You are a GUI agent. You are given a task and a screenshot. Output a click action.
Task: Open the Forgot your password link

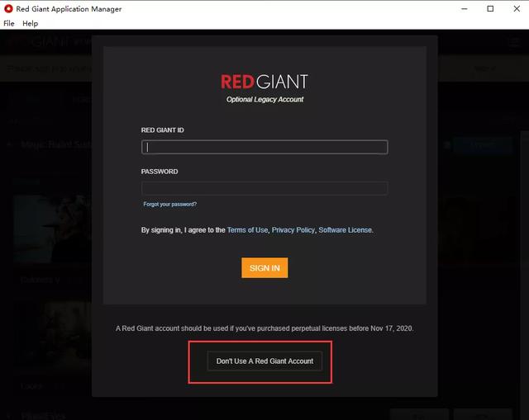pos(169,204)
